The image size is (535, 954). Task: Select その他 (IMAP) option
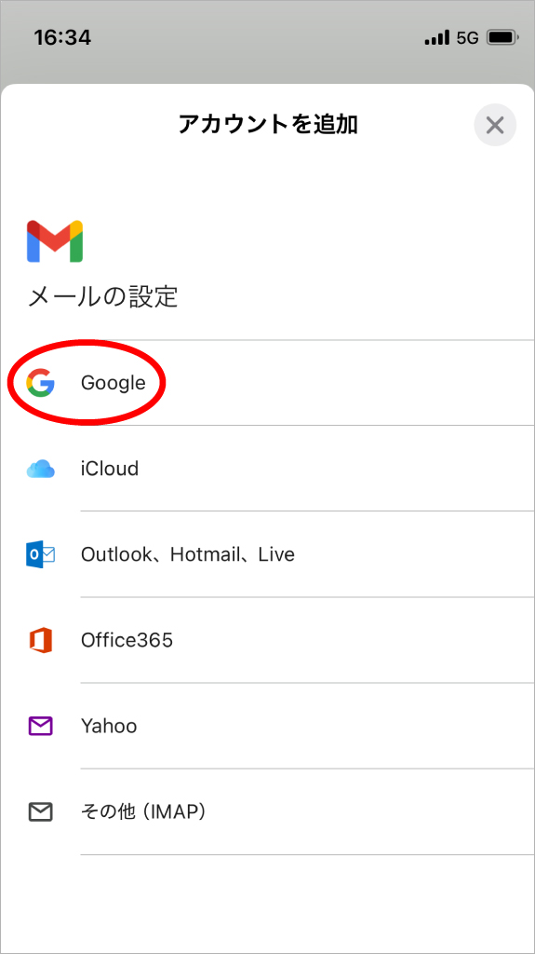268,811
